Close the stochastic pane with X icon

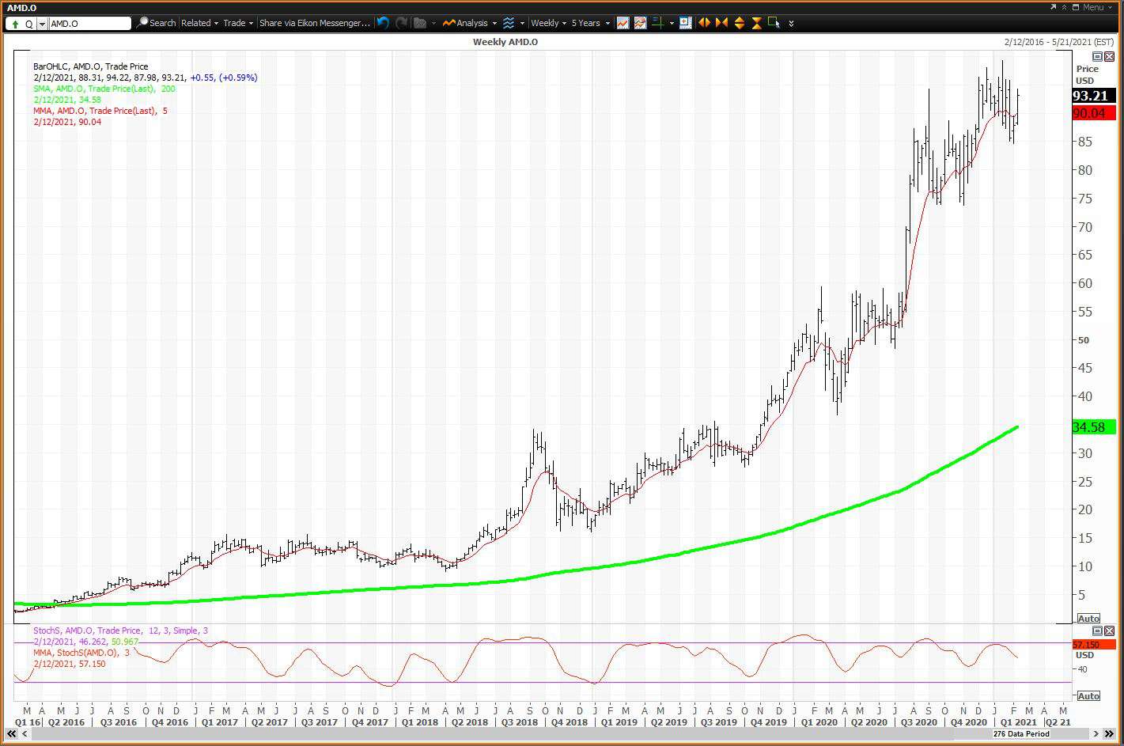point(1109,631)
